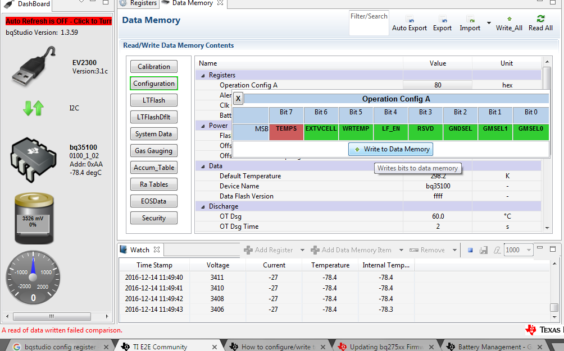Click the Import toolbar icon

click(x=470, y=19)
